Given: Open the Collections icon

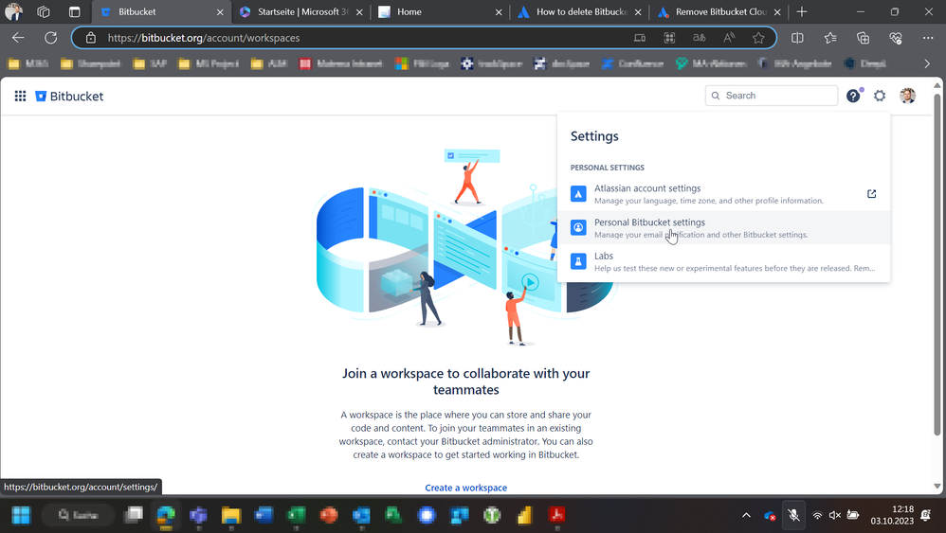Looking at the screenshot, I should 863,38.
